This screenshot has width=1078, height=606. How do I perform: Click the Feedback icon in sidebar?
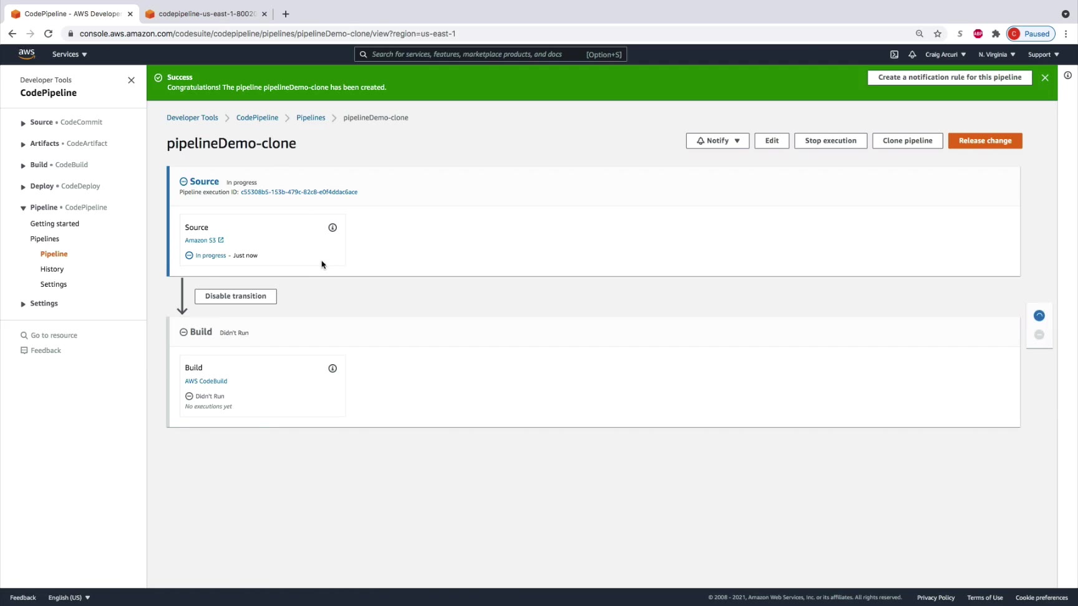tap(24, 350)
